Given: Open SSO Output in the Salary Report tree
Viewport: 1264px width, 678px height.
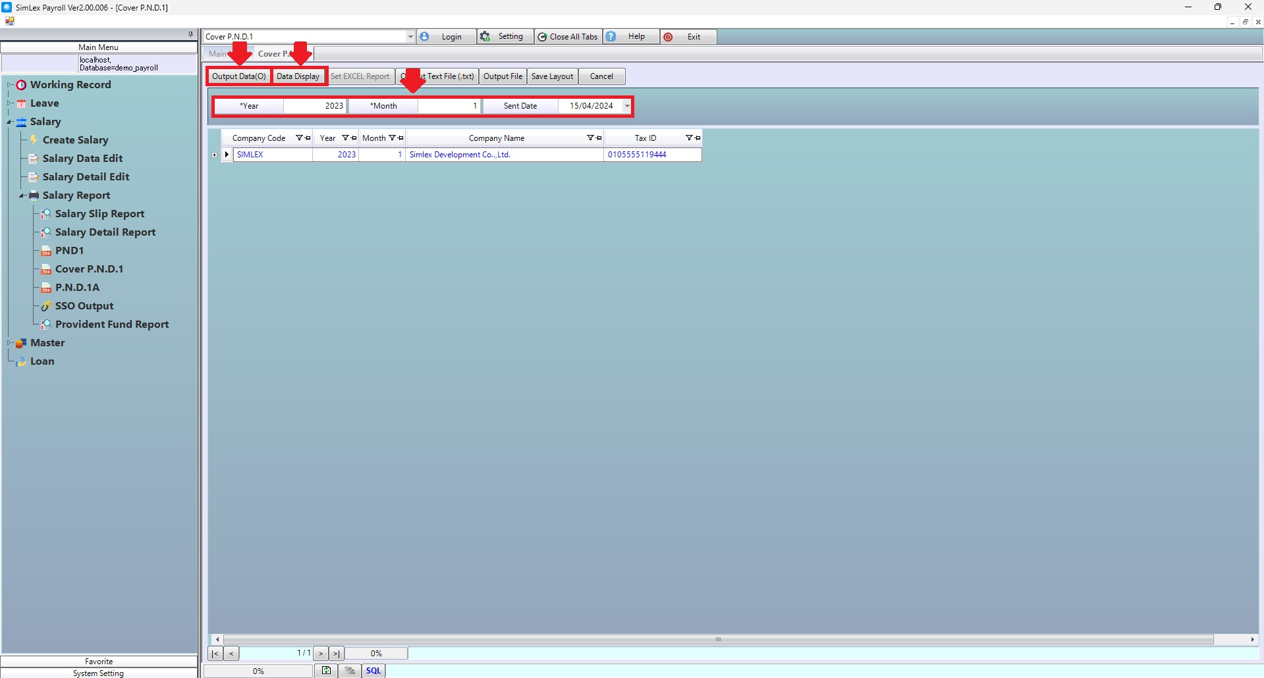Looking at the screenshot, I should tap(84, 306).
